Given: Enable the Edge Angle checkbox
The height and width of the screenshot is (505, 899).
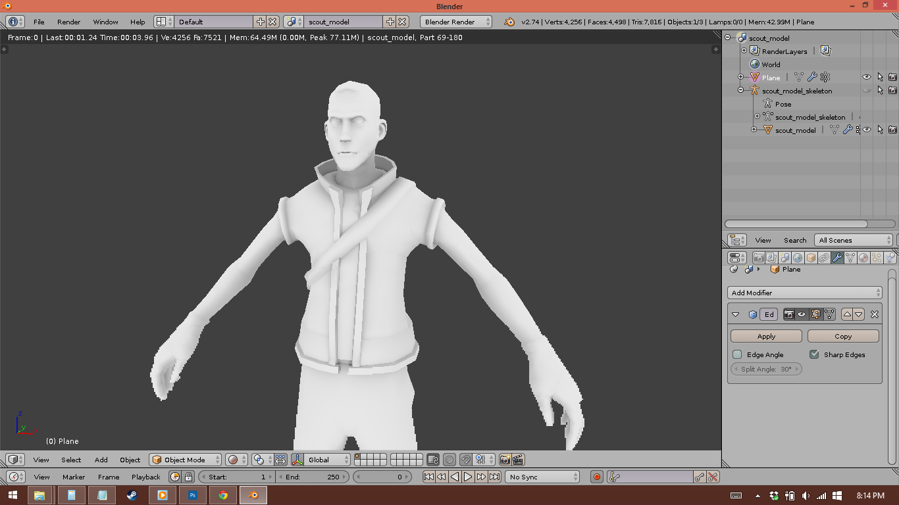Looking at the screenshot, I should coord(737,354).
